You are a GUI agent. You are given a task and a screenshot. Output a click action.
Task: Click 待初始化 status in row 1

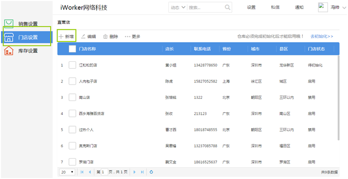(x=315, y=65)
